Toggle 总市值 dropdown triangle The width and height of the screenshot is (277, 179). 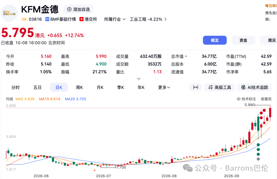[x=186, y=57]
